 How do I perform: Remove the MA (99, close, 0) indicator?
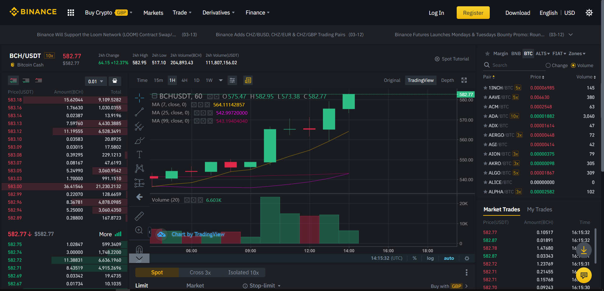210,121
